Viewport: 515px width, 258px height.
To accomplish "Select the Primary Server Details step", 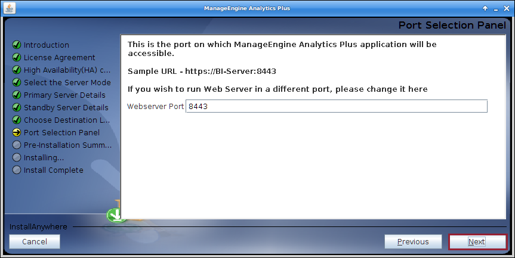I will tap(64, 95).
